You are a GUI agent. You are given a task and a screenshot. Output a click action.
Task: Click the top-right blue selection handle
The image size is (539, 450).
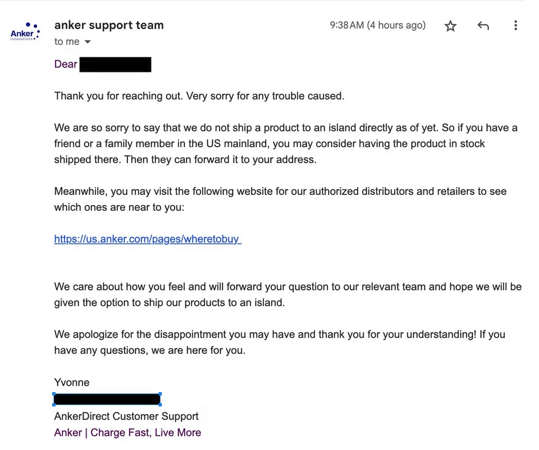coord(161,394)
